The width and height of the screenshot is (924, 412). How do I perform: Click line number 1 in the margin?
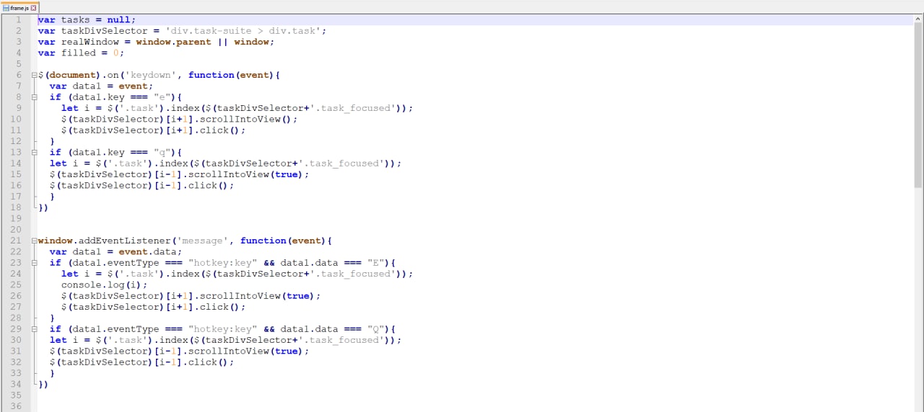(19, 19)
